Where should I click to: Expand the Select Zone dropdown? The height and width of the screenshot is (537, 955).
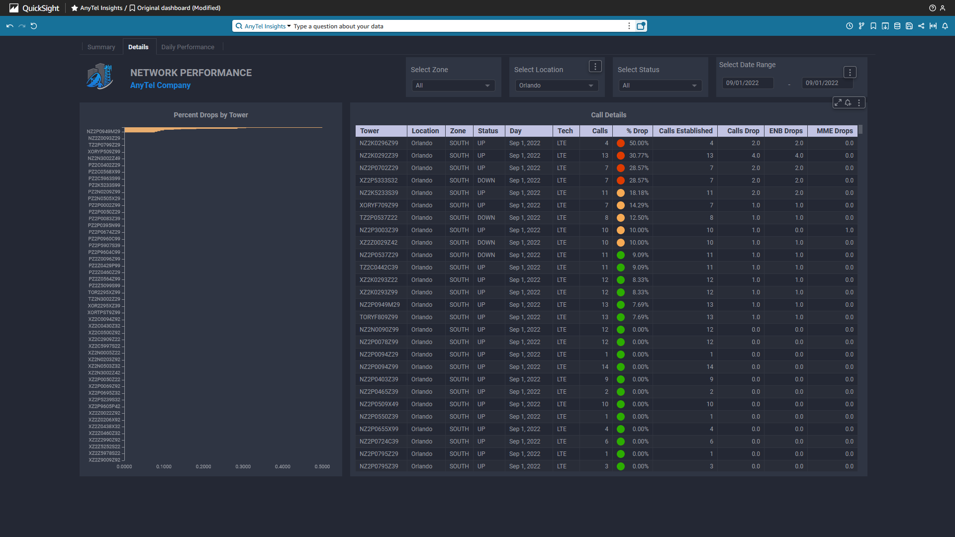453,86
